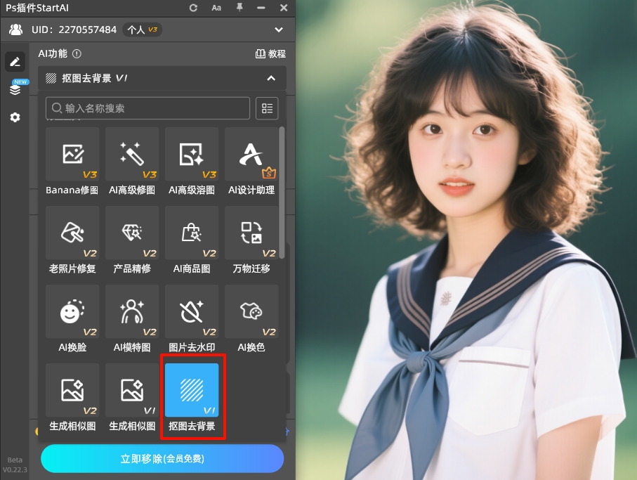Switch to the layers sidebar tab marked NEW
The image size is (637, 480).
click(x=15, y=89)
